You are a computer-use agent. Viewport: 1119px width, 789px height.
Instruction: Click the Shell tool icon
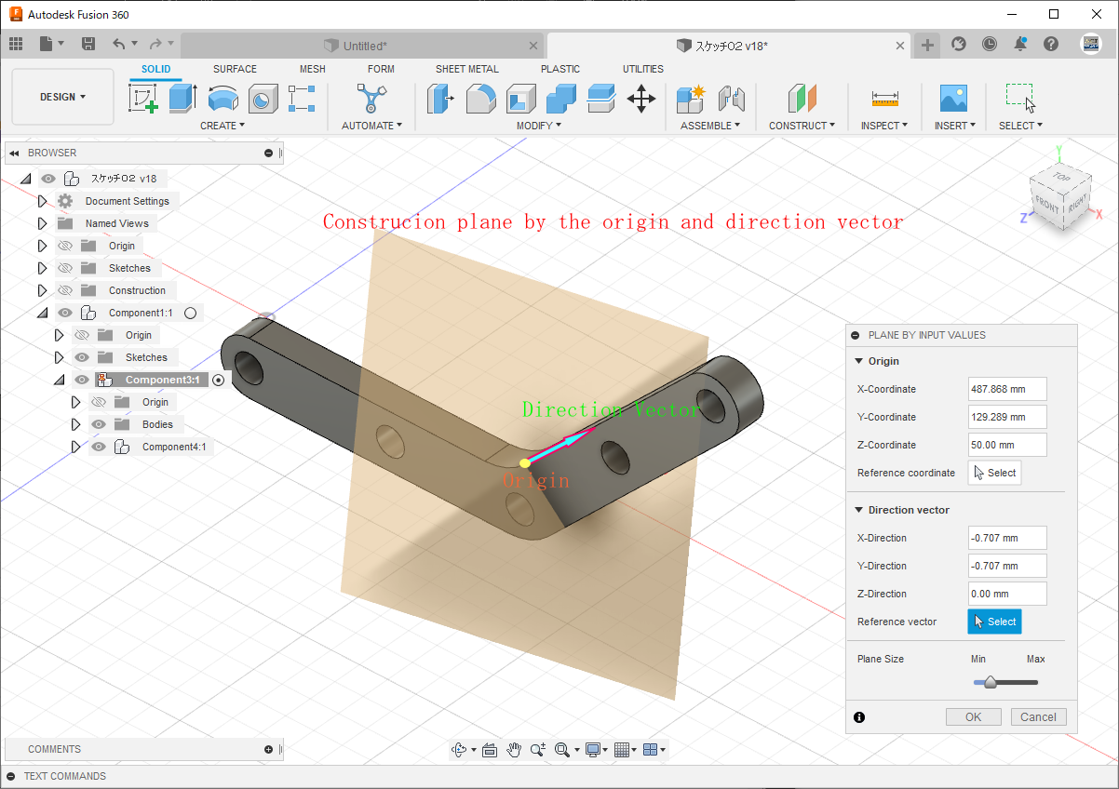(x=520, y=98)
